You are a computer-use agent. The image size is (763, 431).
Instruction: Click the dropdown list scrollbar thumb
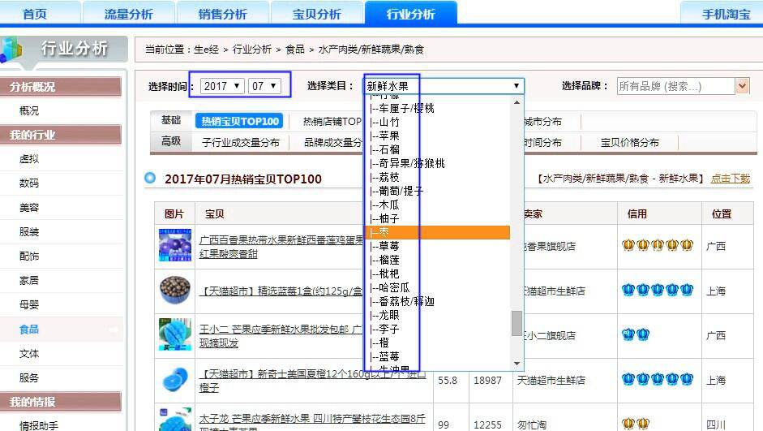517,323
